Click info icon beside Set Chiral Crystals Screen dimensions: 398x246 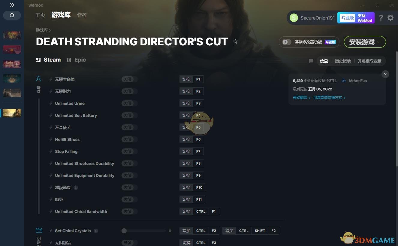tap(96, 231)
